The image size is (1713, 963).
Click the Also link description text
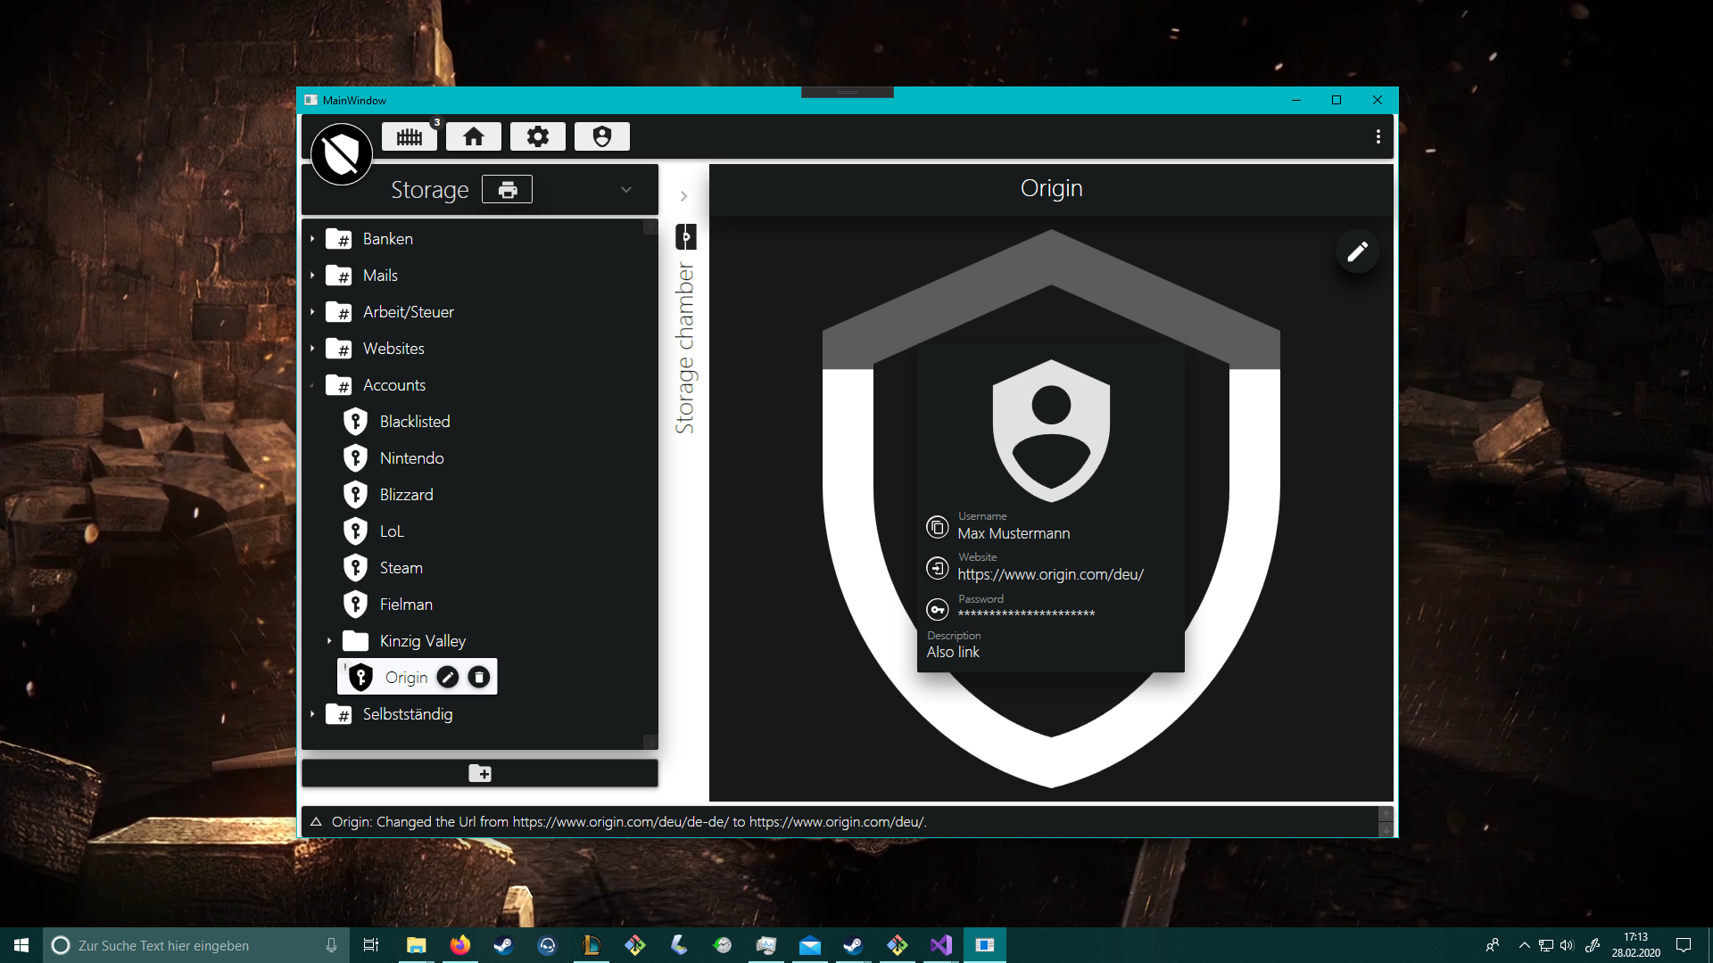point(953,652)
